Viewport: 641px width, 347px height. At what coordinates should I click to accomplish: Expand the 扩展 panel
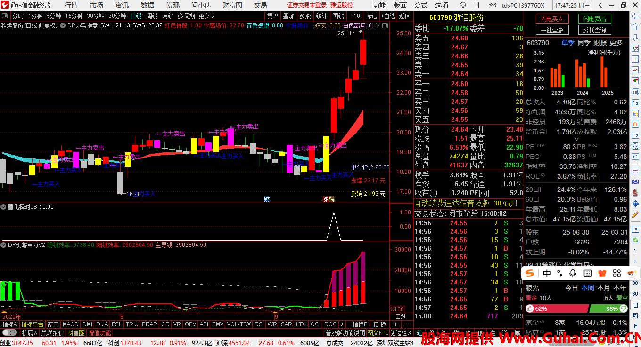pyautogui.click(x=29, y=333)
